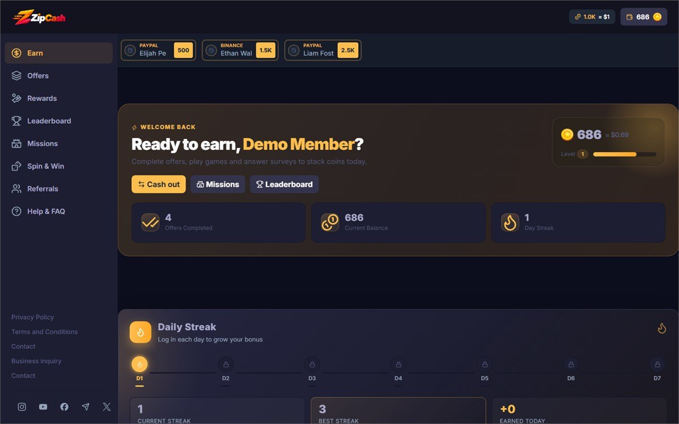
Task: Click the ZipCash logo
Action: [39, 18]
